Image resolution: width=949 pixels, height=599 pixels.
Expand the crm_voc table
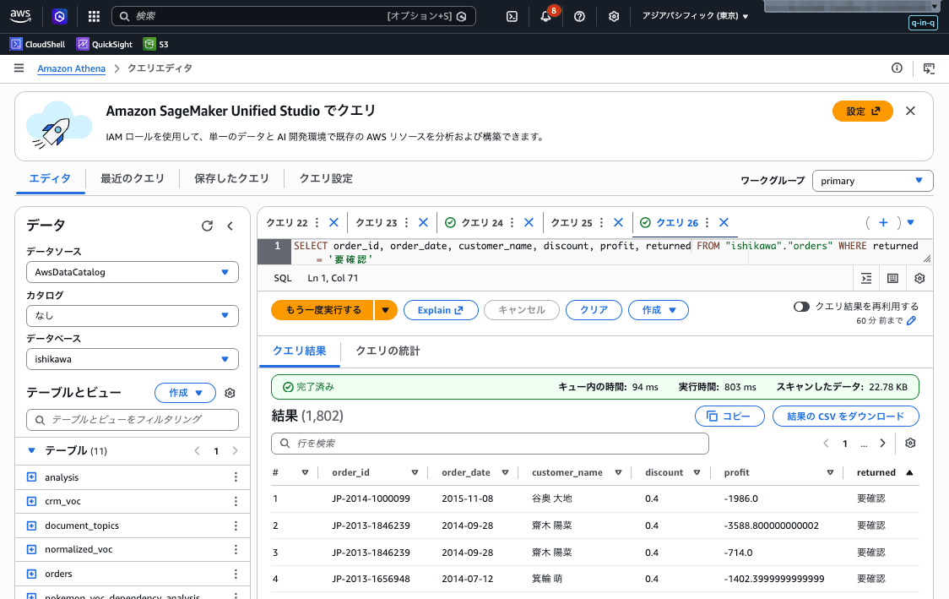31,502
